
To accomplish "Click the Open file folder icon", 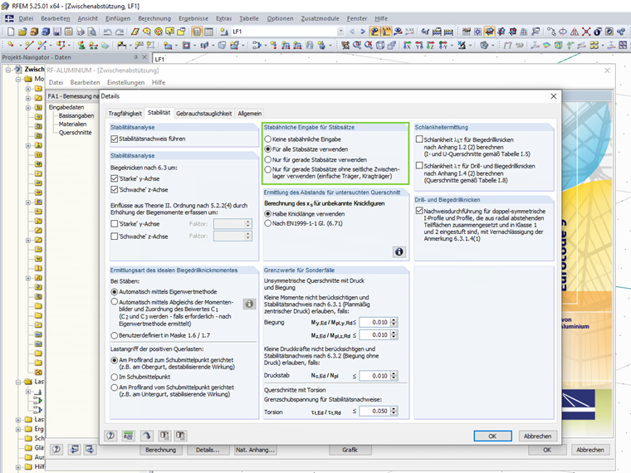I will coord(22,32).
